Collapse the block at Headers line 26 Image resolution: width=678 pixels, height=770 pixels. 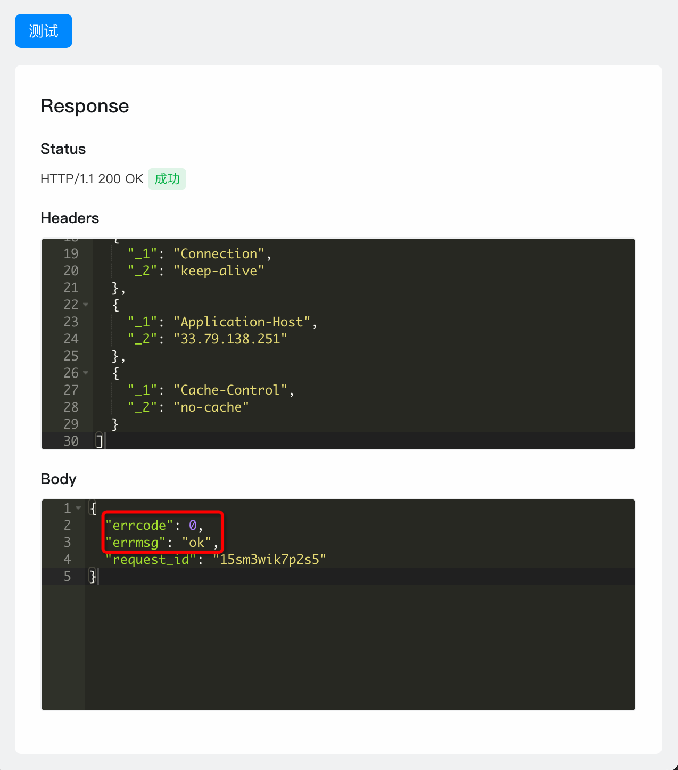tap(86, 373)
